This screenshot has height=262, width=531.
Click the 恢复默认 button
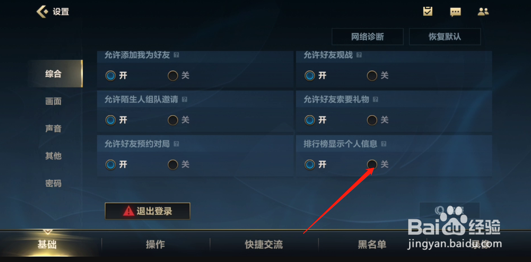click(445, 37)
